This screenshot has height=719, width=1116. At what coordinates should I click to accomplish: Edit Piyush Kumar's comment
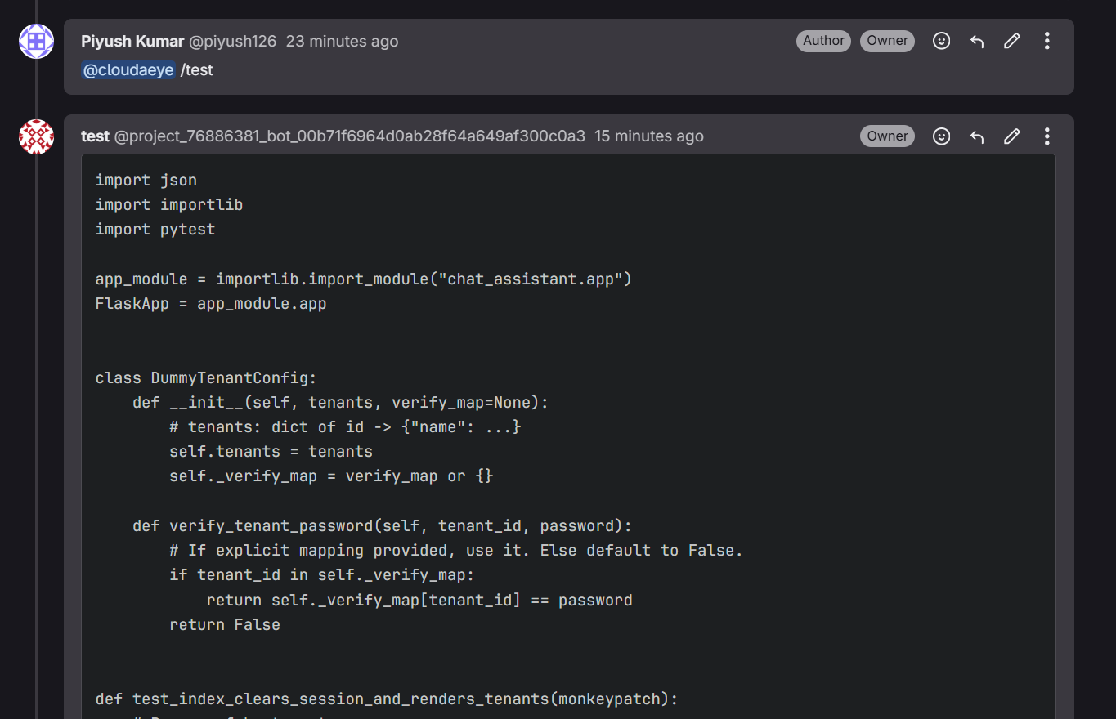click(1011, 40)
